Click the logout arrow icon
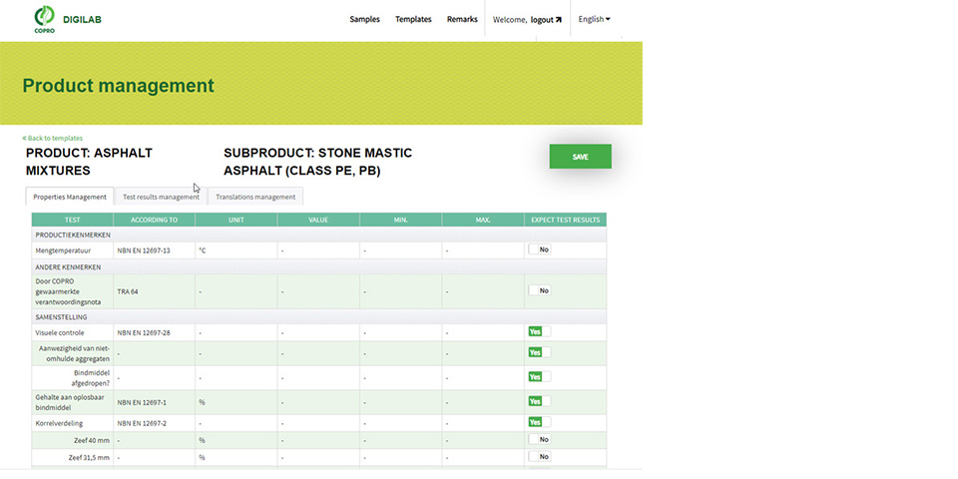This screenshot has width=958, height=479. [559, 20]
